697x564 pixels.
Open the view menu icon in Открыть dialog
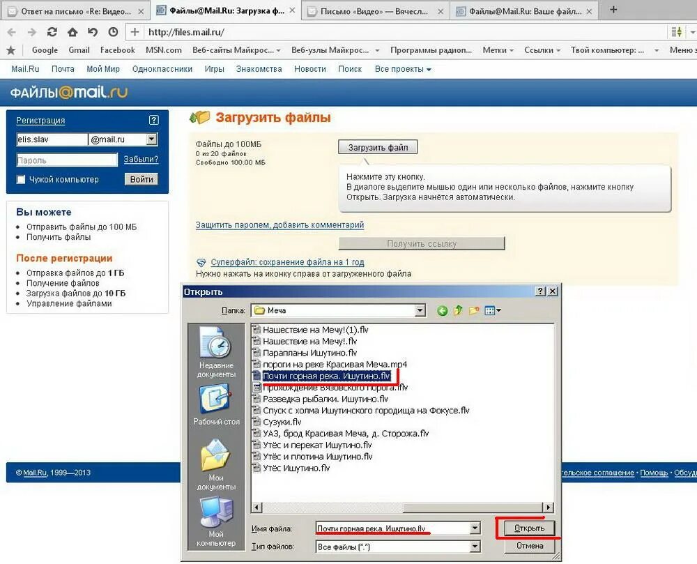[x=493, y=311]
